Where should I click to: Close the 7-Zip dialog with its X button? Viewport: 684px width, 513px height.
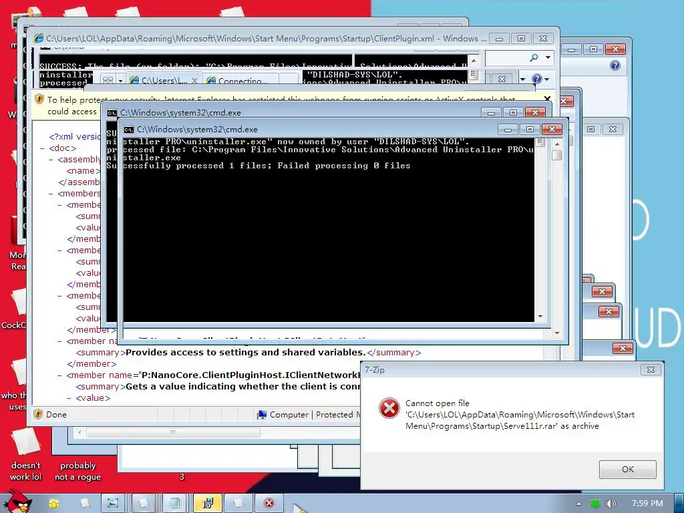point(651,369)
